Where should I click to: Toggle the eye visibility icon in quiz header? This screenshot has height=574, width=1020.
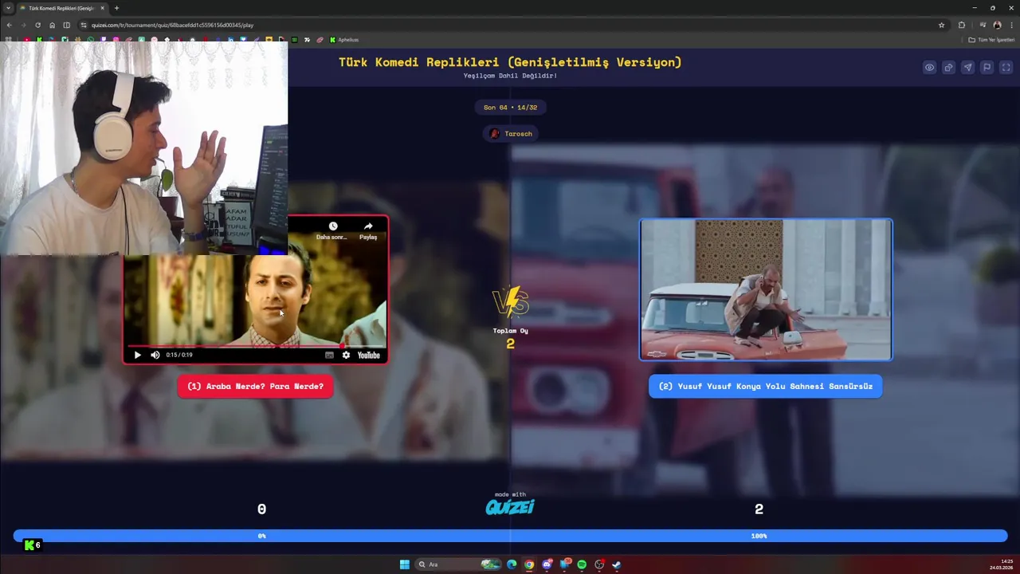[929, 68]
